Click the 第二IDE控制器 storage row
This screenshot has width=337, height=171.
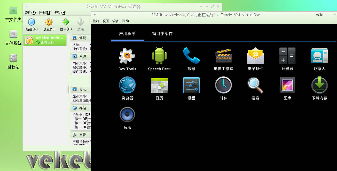pos(82,127)
